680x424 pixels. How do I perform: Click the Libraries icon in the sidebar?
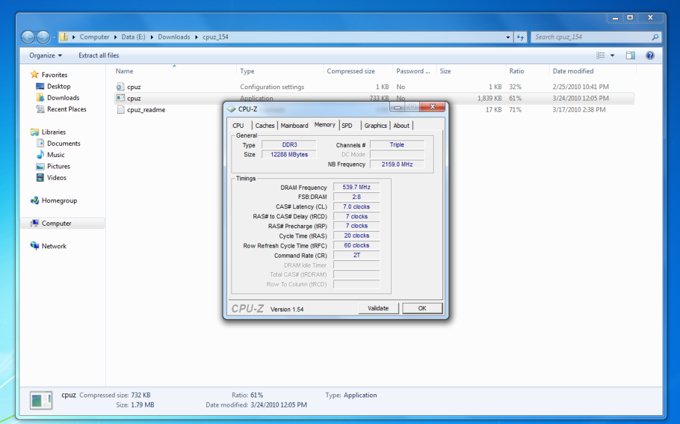(x=35, y=132)
